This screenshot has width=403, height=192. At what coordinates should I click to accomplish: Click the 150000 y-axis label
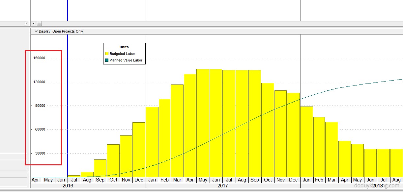(39, 58)
